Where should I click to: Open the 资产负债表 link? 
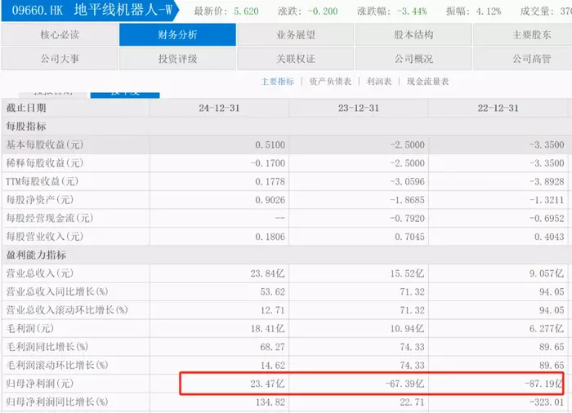tap(331, 82)
